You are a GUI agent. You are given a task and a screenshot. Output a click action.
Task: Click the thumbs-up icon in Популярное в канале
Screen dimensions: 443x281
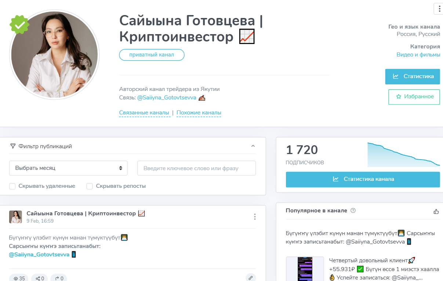(x=436, y=211)
